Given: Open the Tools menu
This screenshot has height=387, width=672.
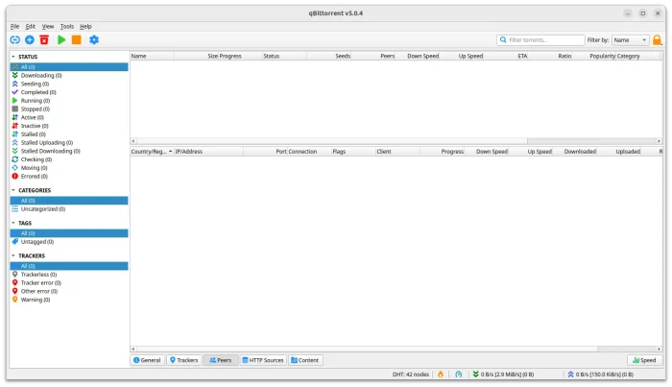Looking at the screenshot, I should click(x=66, y=26).
